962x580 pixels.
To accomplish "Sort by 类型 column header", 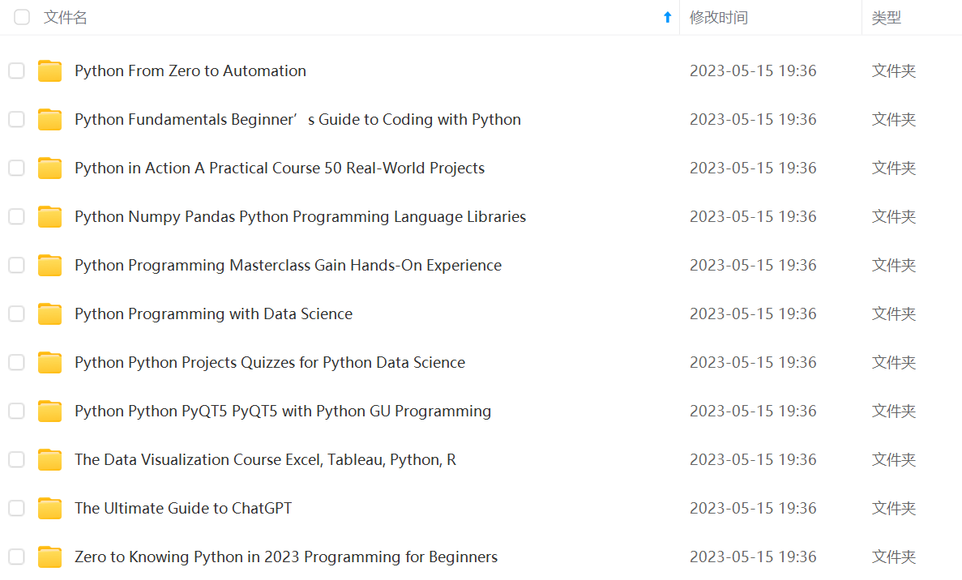I will click(x=886, y=17).
